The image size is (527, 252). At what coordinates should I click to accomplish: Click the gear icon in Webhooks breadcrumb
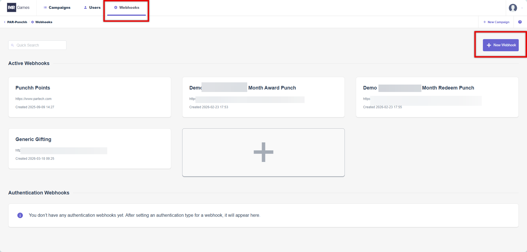point(33,22)
